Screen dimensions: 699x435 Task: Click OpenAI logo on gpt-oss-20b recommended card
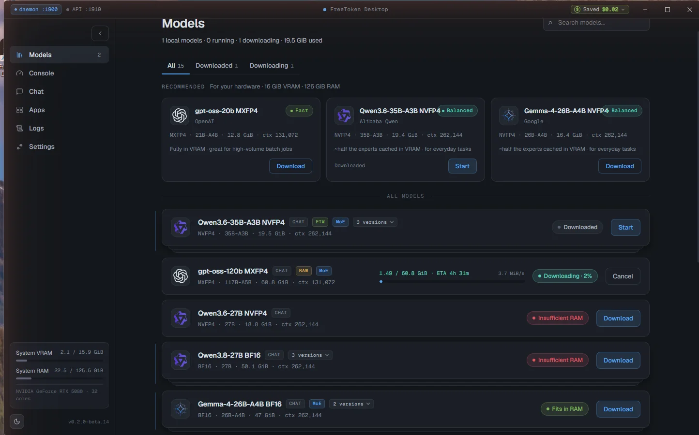coord(180,116)
